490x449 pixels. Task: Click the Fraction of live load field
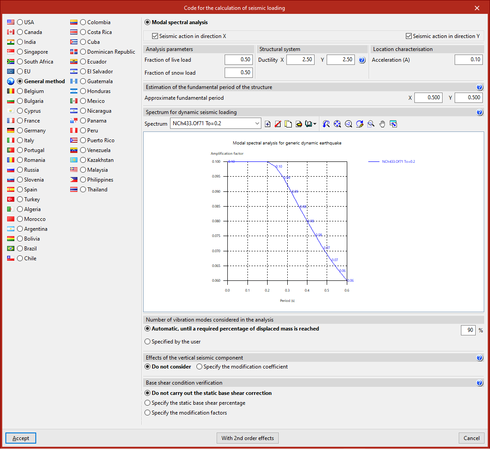pyautogui.click(x=239, y=60)
